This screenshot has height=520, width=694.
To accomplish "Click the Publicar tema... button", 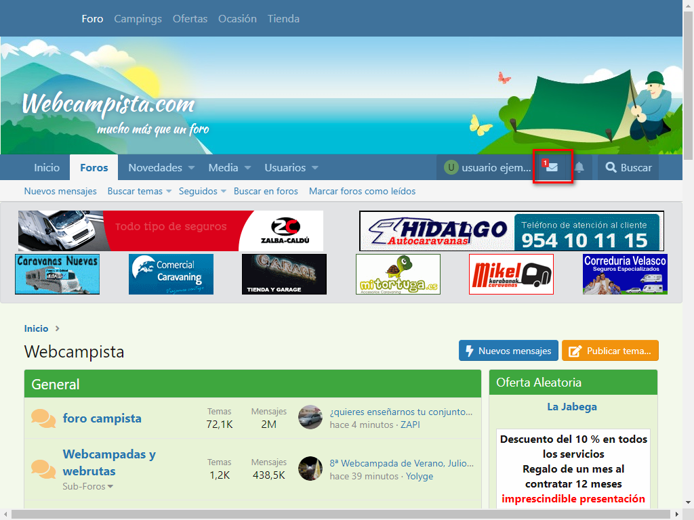I will point(611,351).
